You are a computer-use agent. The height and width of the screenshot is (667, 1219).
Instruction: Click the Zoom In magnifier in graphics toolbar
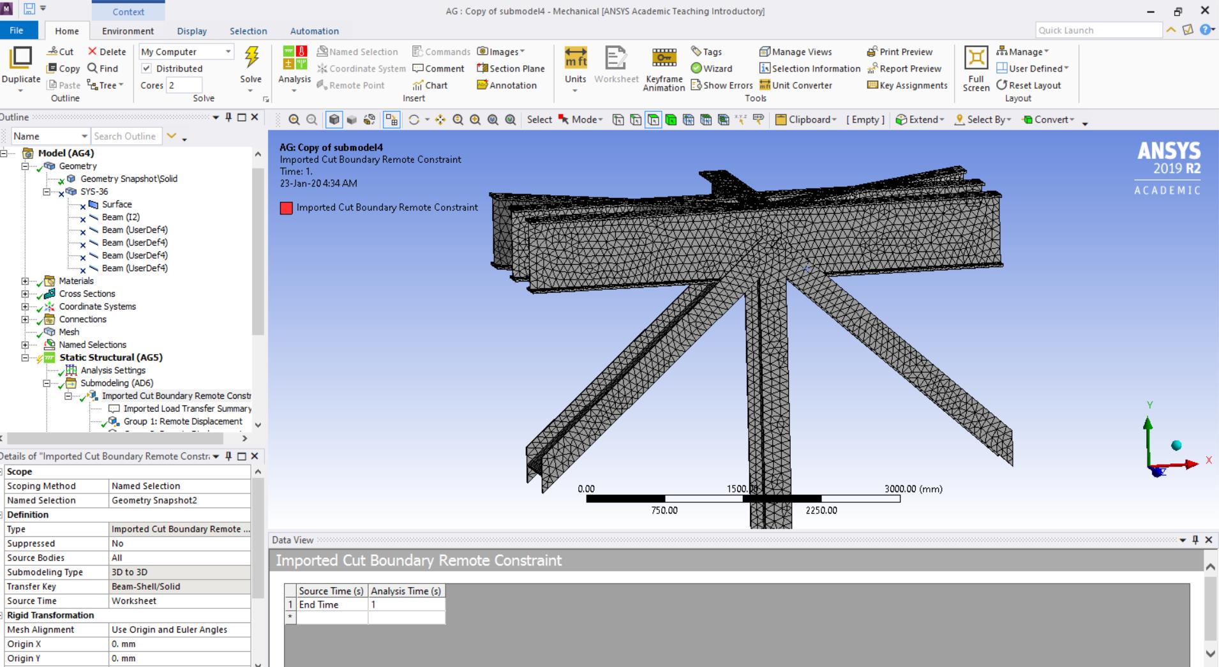click(294, 119)
